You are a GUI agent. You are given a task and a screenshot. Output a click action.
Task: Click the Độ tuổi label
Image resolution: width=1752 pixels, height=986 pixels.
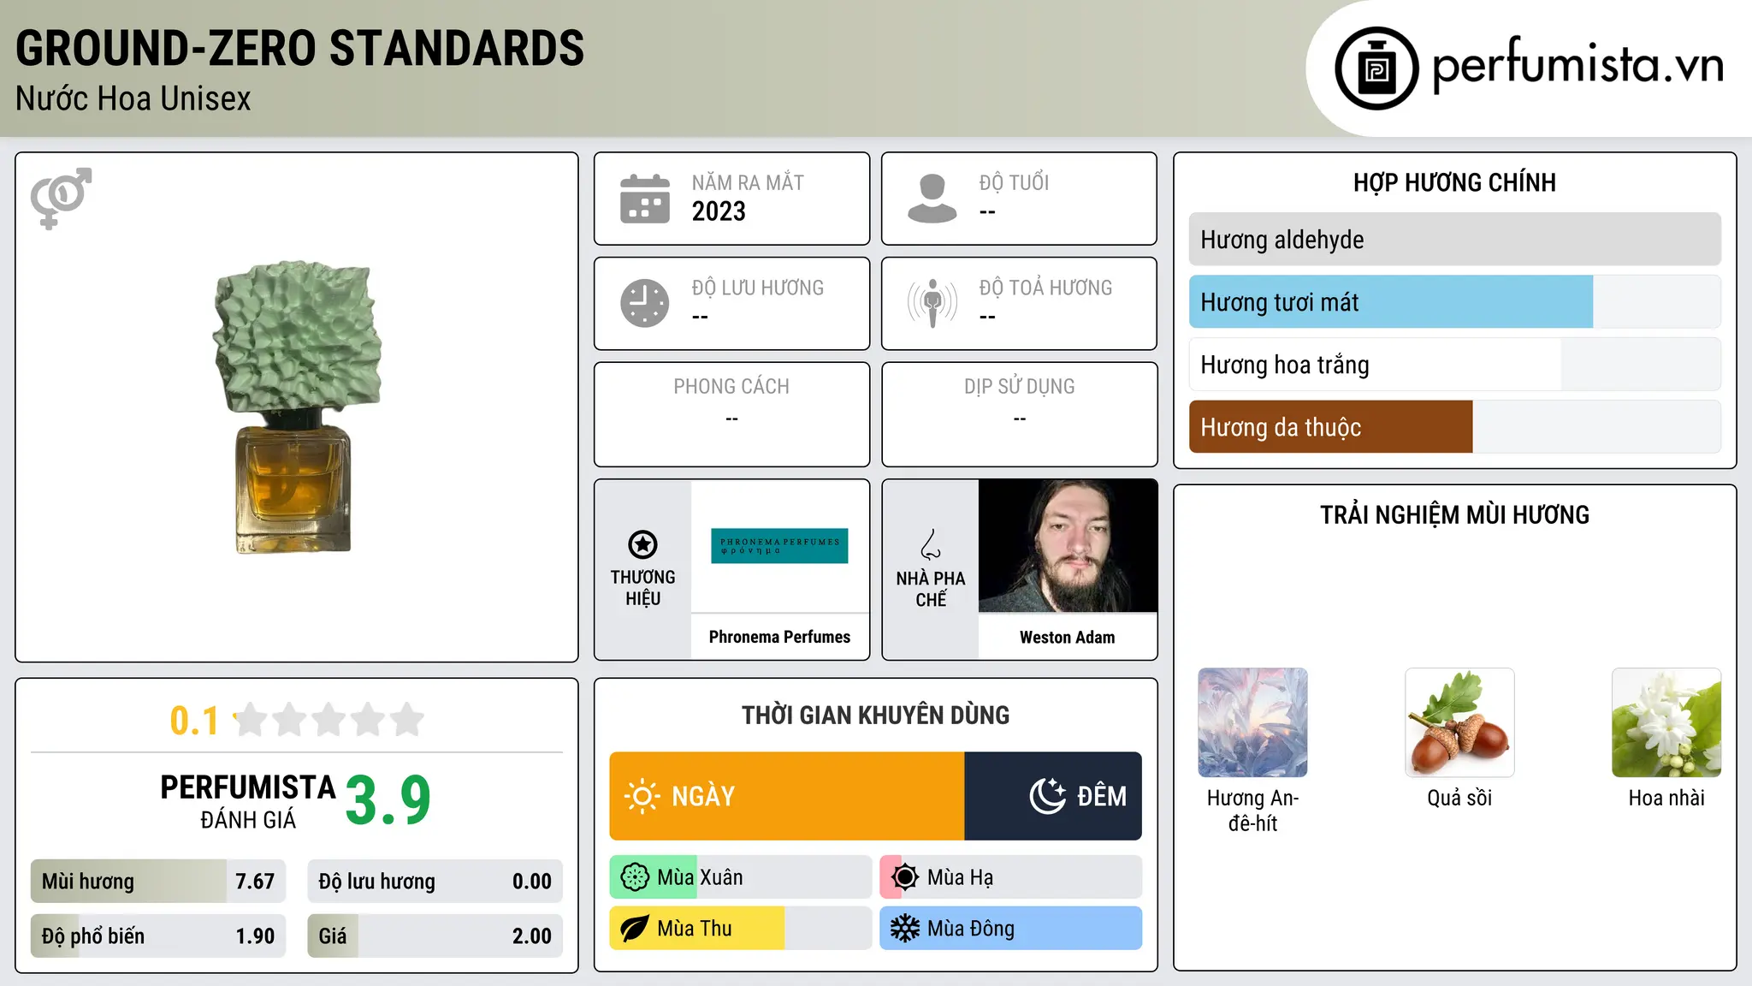tap(1014, 182)
